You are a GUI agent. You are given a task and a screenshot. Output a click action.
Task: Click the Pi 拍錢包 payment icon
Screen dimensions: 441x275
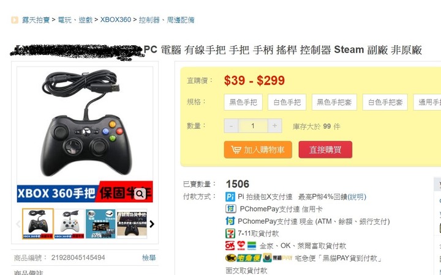[230, 197]
